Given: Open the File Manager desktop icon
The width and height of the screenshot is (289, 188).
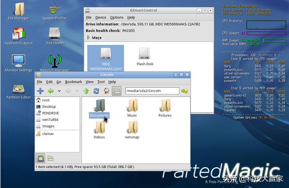Looking at the screenshot, I should pos(19,11).
